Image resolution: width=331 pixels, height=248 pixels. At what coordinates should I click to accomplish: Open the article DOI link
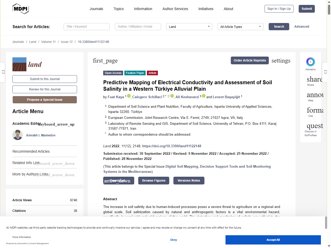click(x=172, y=146)
